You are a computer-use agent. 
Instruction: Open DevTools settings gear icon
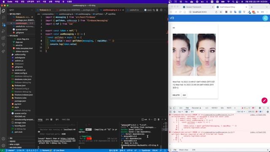[x=260, y=108]
